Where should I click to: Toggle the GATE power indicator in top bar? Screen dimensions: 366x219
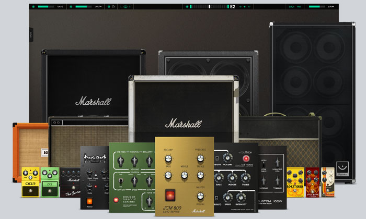point(33,6)
